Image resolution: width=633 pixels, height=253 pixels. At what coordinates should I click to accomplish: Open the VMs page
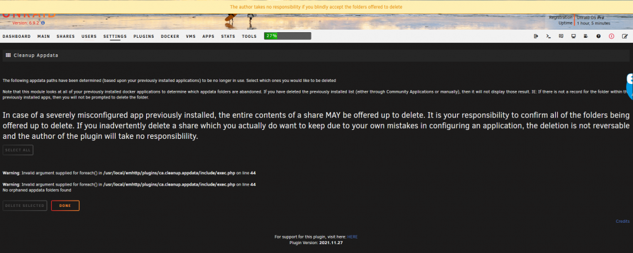[x=191, y=36]
